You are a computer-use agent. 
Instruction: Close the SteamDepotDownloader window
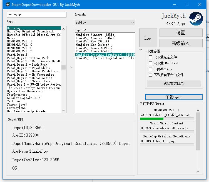pyautogui.click(x=200, y=4)
